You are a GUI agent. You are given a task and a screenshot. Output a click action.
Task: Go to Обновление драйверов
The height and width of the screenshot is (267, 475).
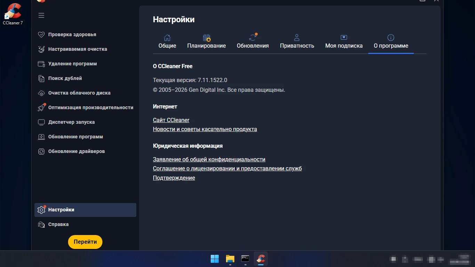coord(85,151)
